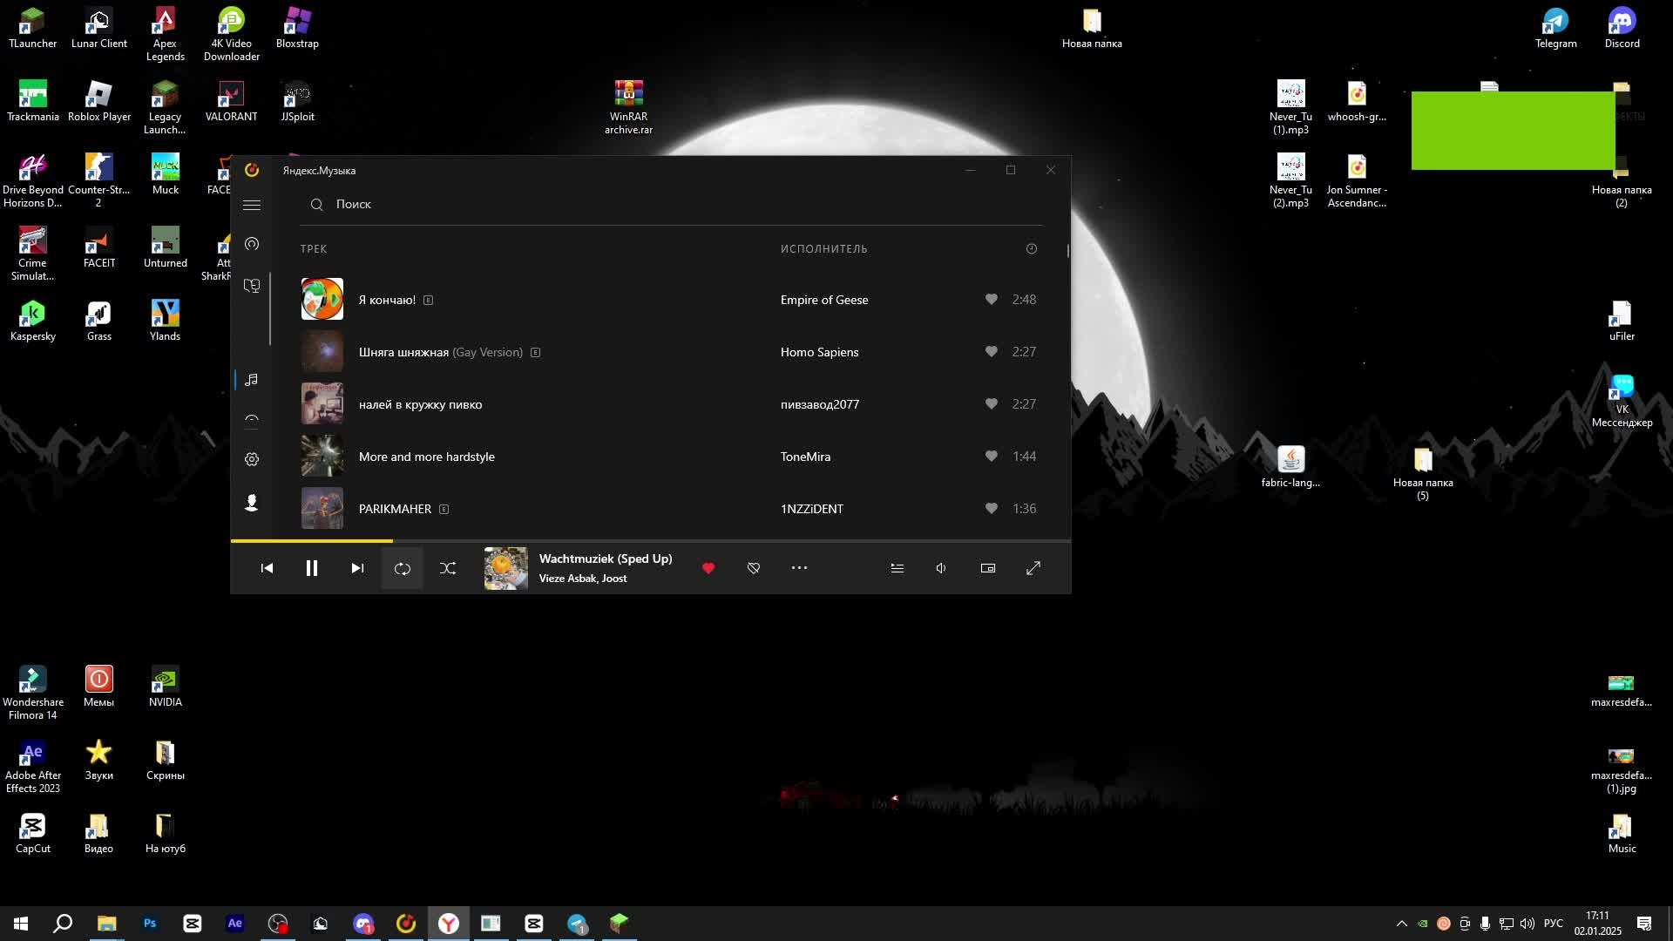Open the music collection note icon
Viewport: 1673px width, 941px height.
[x=252, y=380]
